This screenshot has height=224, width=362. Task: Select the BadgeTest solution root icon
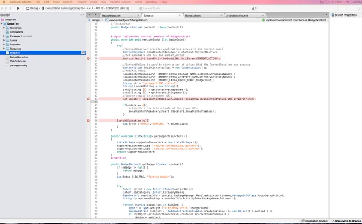[x=3, y=20]
